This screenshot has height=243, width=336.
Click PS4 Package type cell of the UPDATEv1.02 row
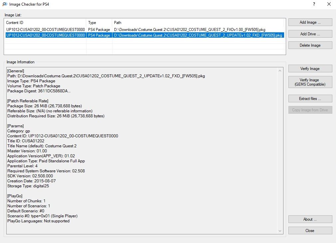99,35
